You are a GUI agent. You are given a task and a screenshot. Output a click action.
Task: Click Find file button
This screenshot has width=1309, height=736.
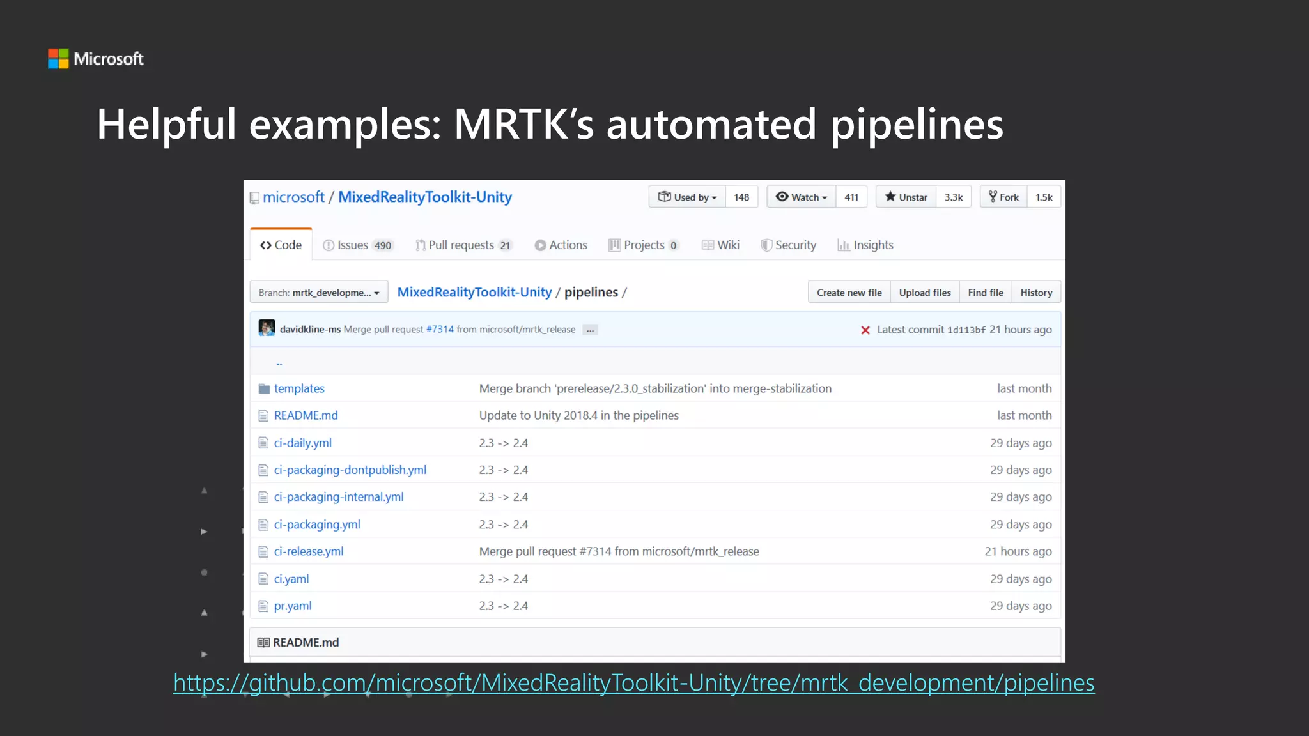click(986, 292)
